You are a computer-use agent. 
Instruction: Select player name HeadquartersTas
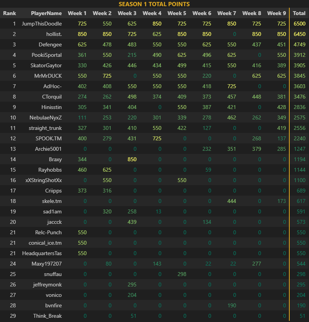[42, 254]
